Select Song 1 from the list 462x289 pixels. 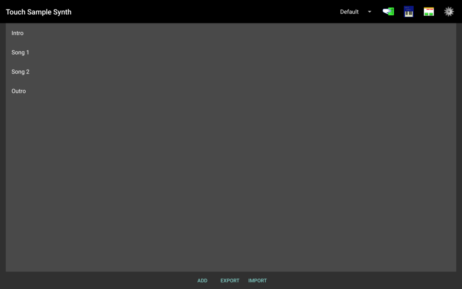click(x=20, y=52)
